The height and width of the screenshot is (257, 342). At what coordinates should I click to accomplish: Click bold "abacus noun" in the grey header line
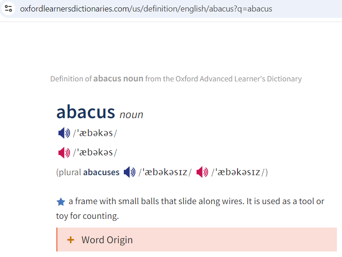click(x=118, y=79)
